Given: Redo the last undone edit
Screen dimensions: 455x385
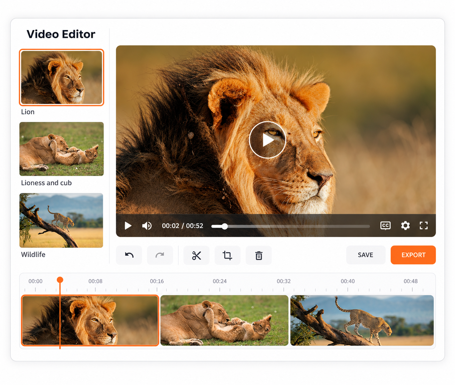Looking at the screenshot, I should coord(160,255).
